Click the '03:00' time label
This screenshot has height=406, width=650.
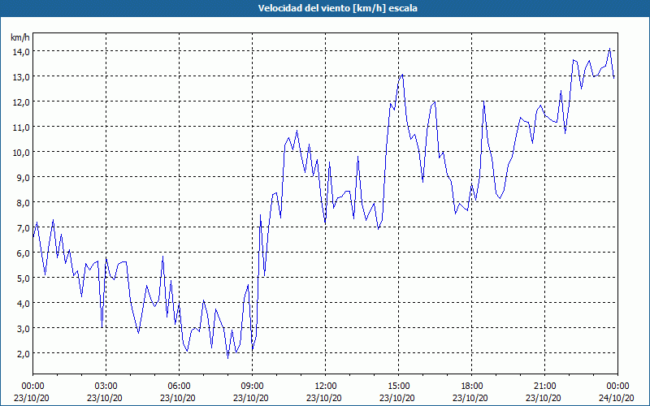[x=106, y=387]
